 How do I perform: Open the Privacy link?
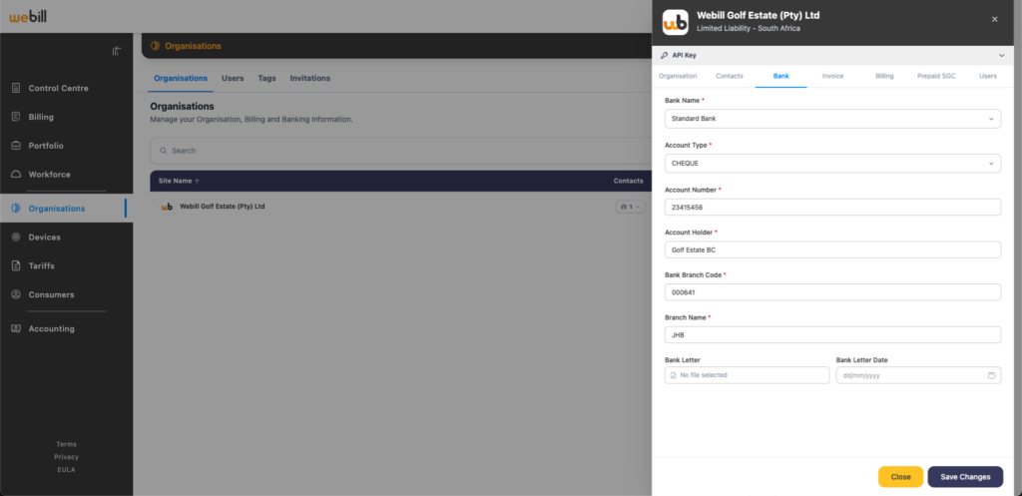[66, 457]
